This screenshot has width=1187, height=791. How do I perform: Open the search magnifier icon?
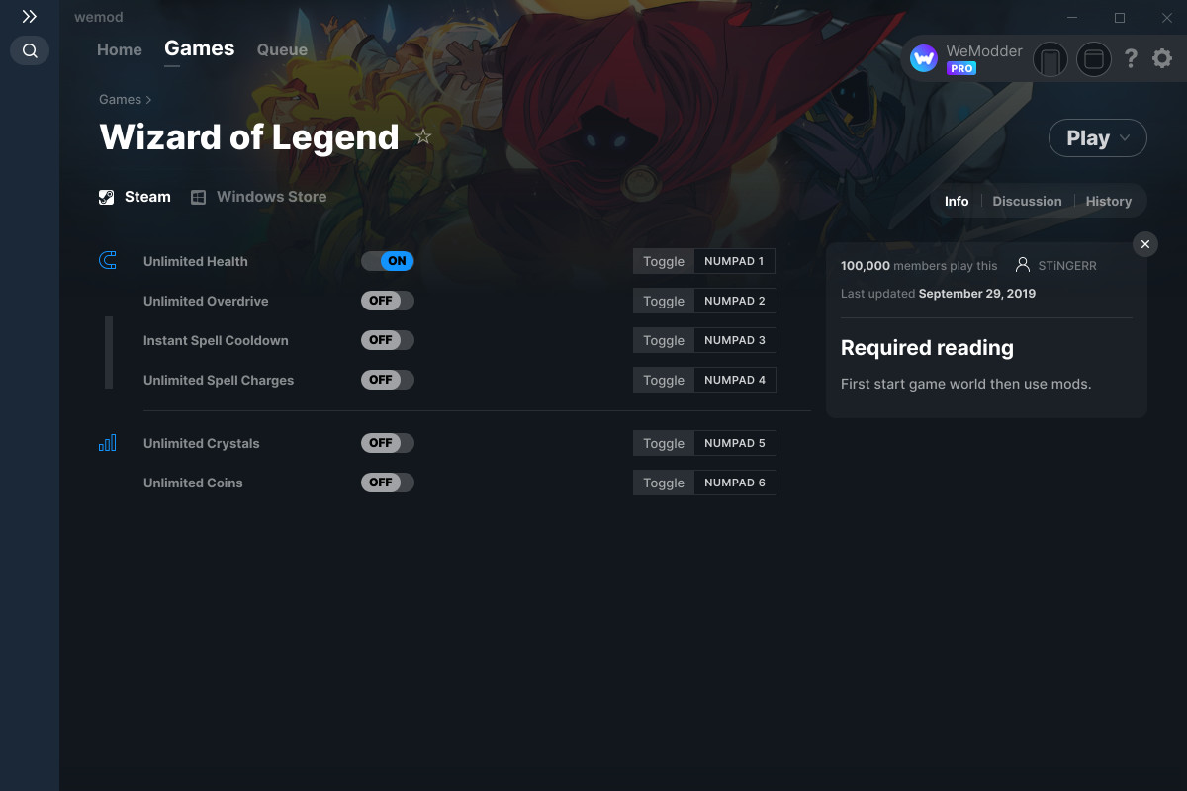click(x=30, y=50)
